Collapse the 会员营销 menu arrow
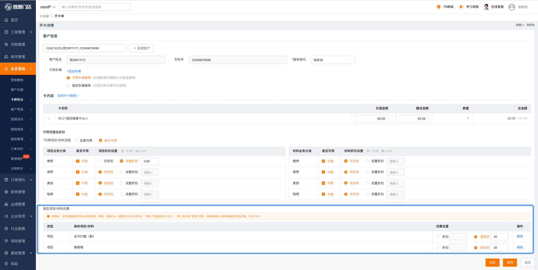 pos(31,69)
